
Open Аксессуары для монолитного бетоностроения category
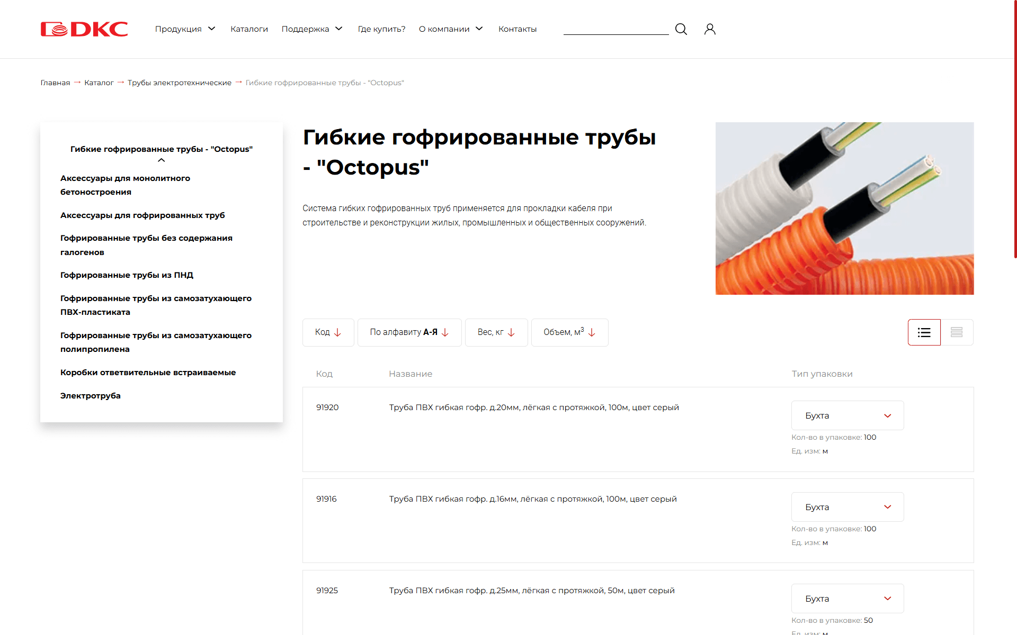click(x=125, y=185)
